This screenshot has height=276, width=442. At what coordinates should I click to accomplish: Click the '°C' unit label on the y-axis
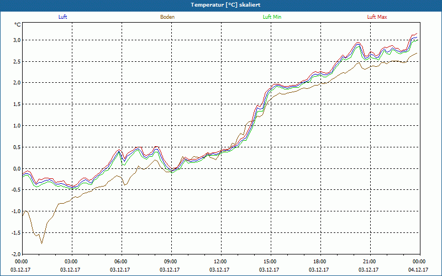[x=18, y=25]
